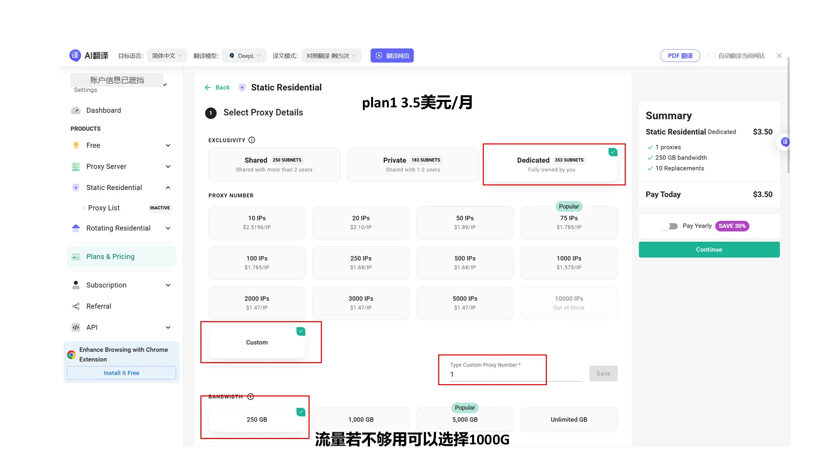This screenshot has width=820, height=461.
Task: Click the Bandwidth info icon
Action: pyautogui.click(x=251, y=396)
